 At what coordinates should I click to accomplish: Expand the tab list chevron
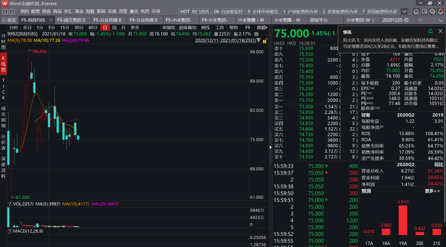click(x=441, y=20)
